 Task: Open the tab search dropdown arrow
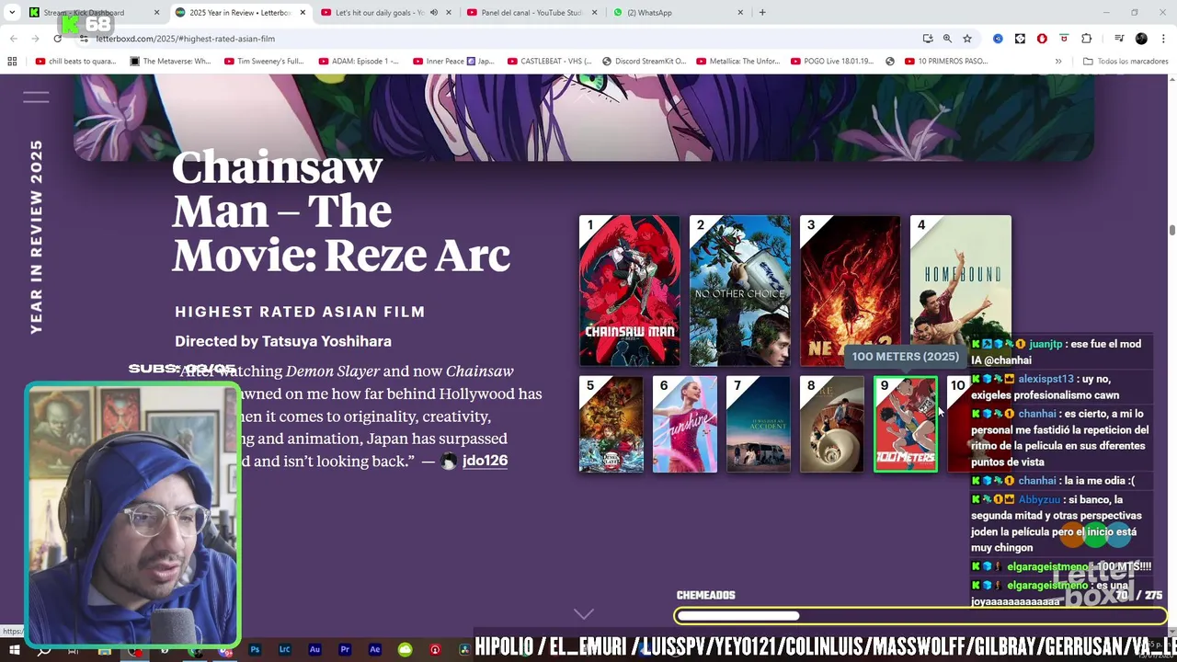(12, 13)
